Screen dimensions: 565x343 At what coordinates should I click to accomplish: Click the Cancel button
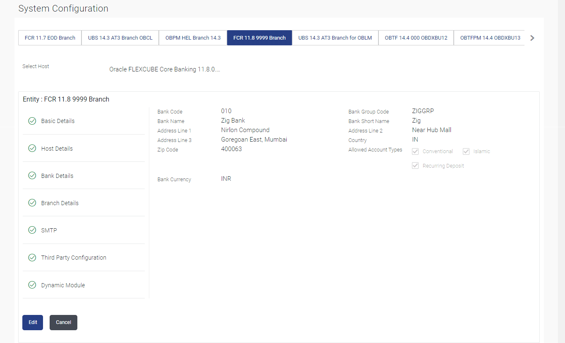[x=63, y=322]
